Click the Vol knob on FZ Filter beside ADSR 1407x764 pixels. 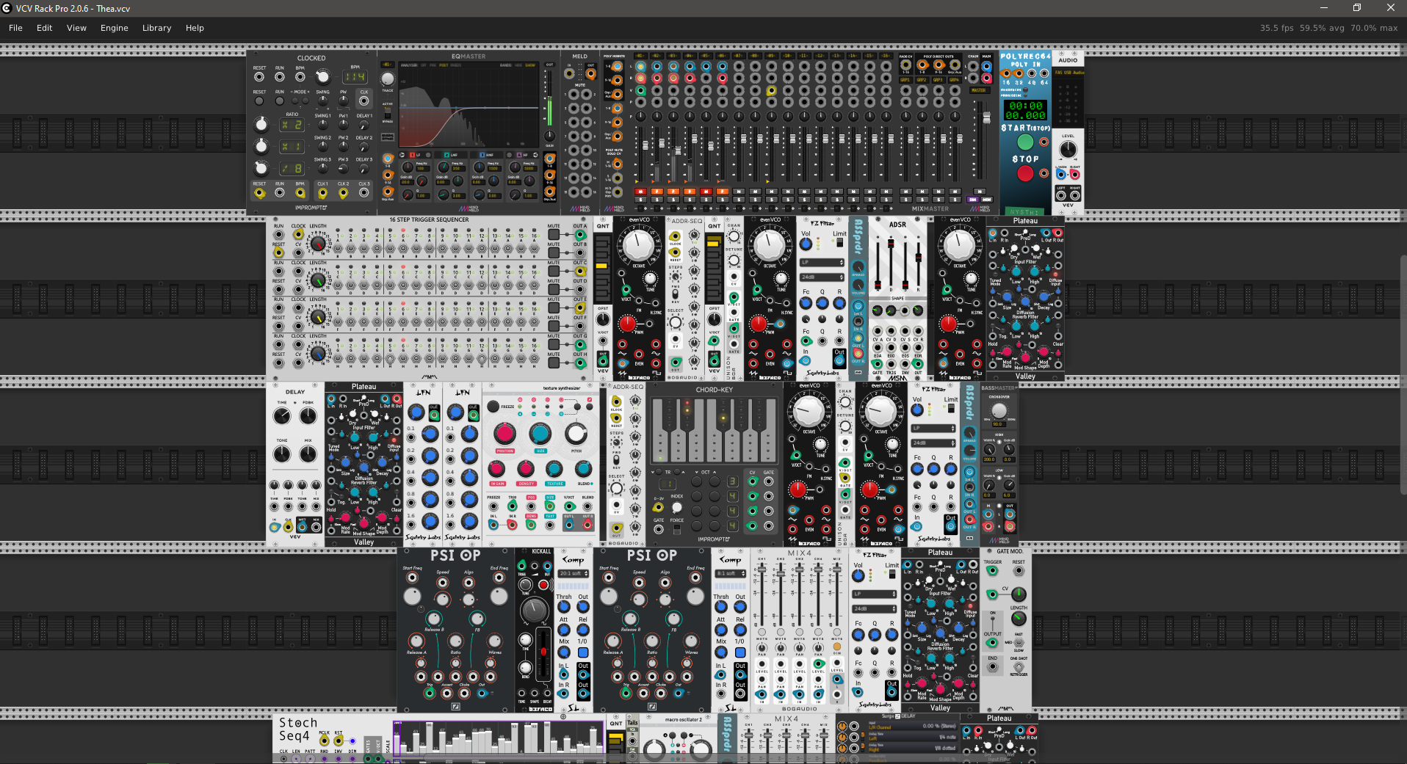806,244
